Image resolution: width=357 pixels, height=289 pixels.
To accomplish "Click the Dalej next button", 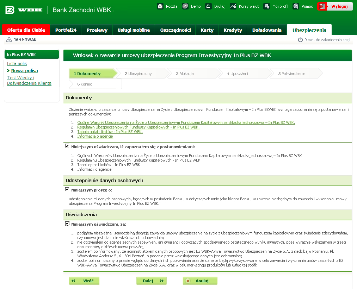I will (152, 281).
